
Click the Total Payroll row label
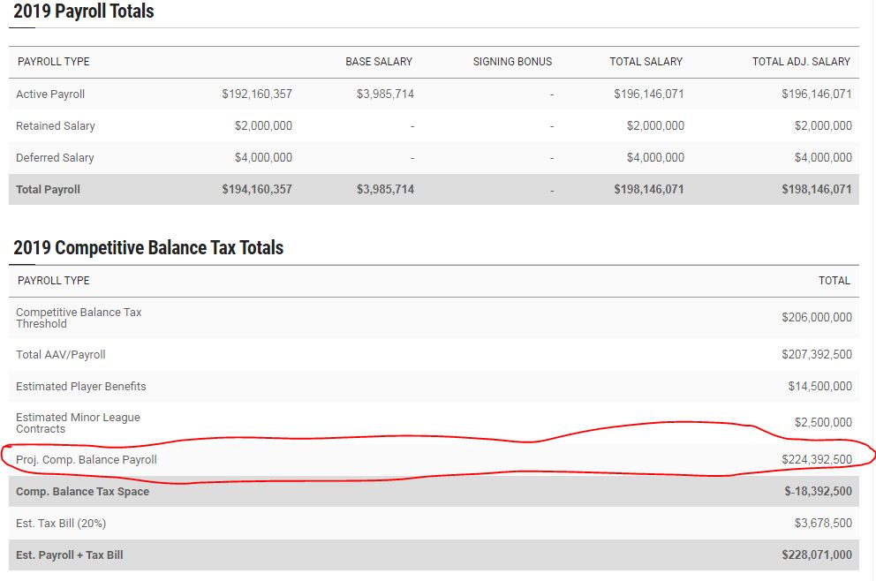[x=48, y=190]
